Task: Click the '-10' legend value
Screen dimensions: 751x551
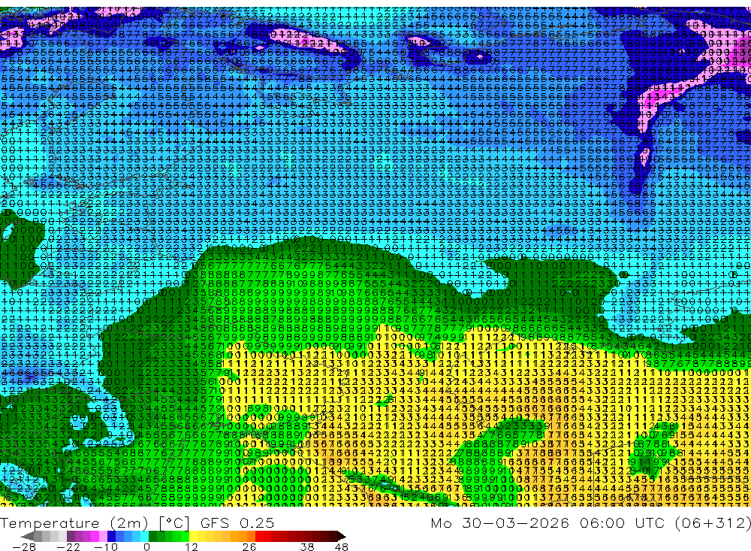Action: 106,546
